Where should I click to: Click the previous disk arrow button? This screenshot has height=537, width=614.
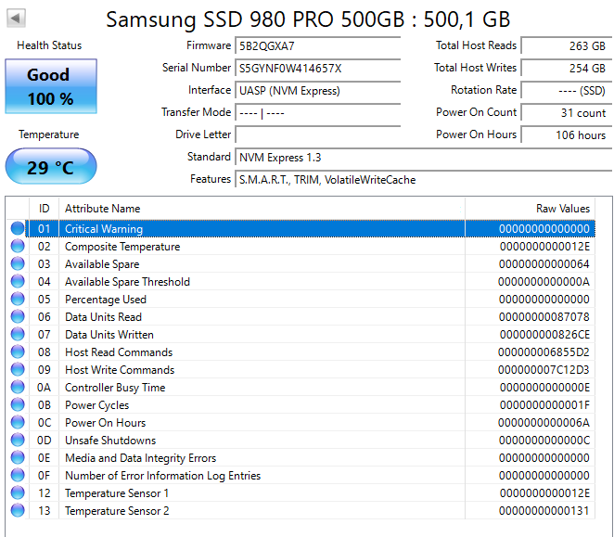coord(17,18)
